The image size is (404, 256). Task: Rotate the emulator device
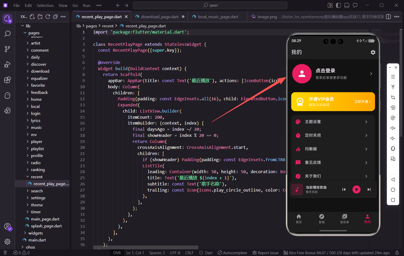point(393,149)
